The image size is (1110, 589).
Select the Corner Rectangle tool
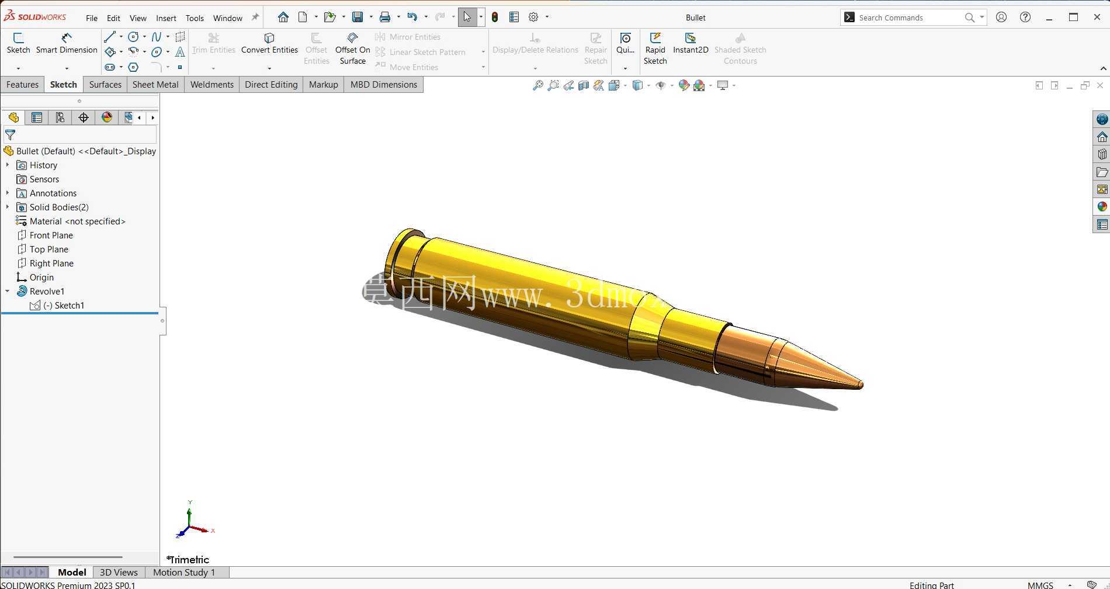click(x=109, y=52)
